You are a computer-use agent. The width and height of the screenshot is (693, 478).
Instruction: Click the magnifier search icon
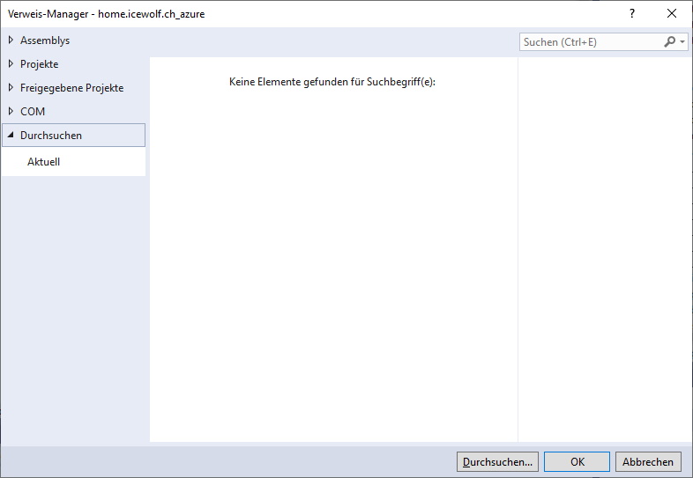pyautogui.click(x=669, y=42)
